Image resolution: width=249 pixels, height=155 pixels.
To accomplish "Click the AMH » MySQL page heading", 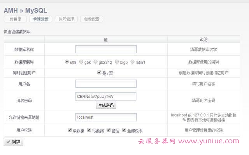I will (25, 11).
